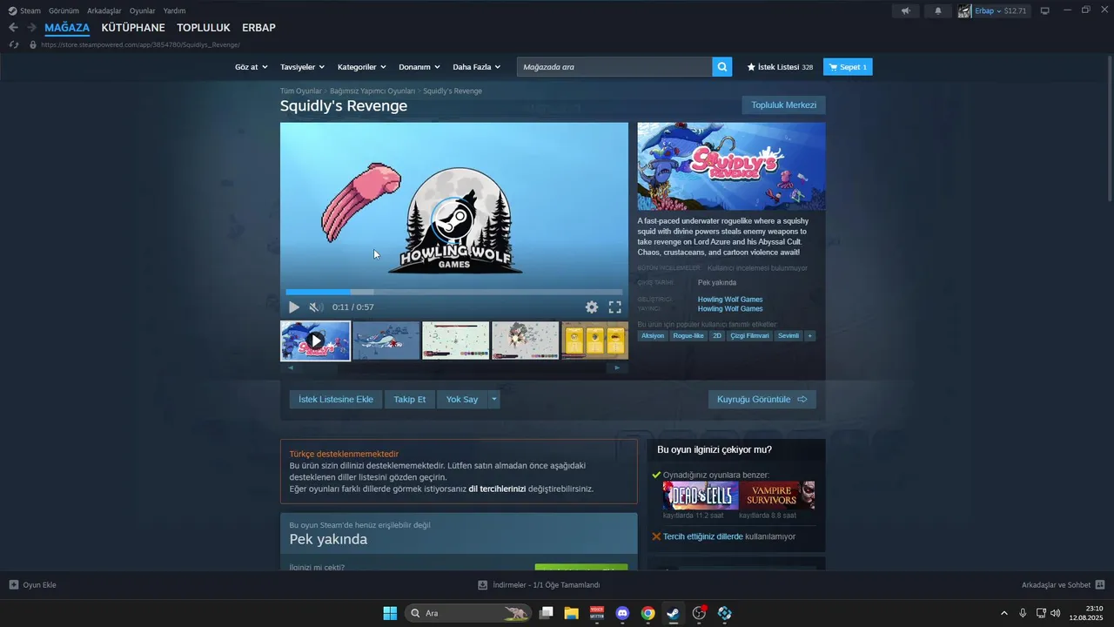1114x627 pixels.
Task: Open Arkadaşlar ve Sohbet panel
Action: pos(1064,585)
